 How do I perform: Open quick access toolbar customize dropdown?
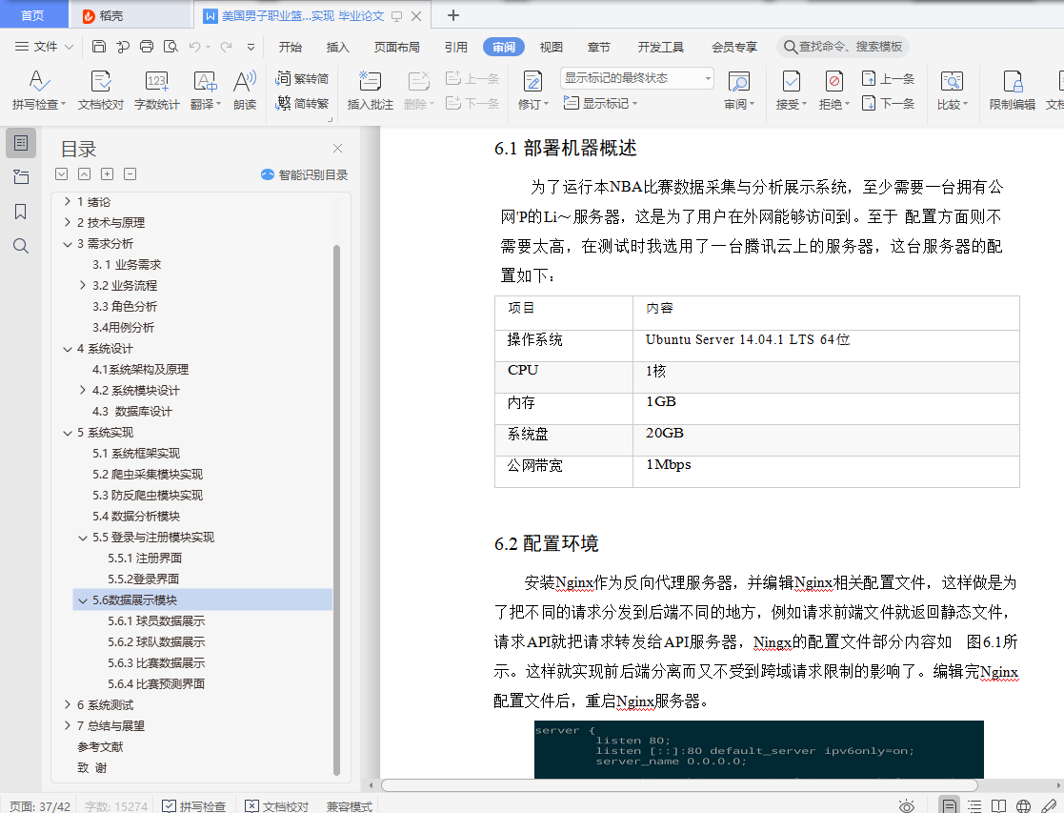pyautogui.click(x=251, y=47)
